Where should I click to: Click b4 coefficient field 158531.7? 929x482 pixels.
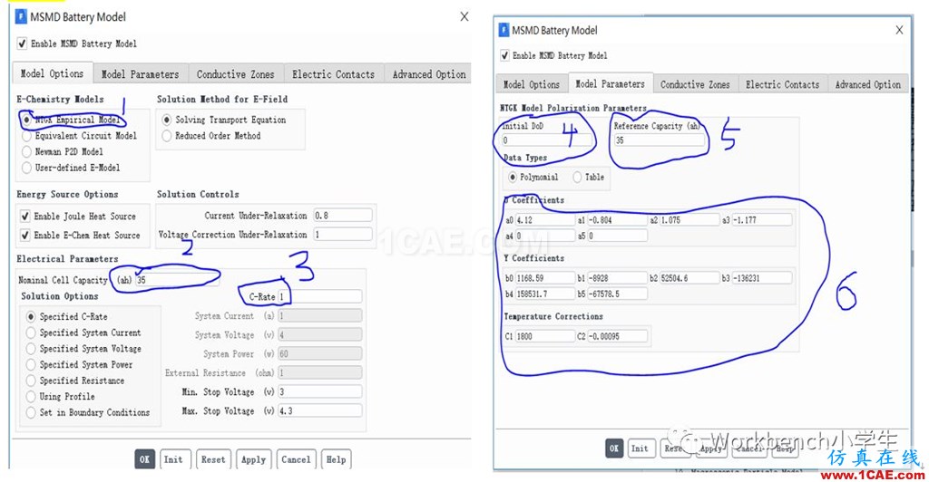pos(544,294)
